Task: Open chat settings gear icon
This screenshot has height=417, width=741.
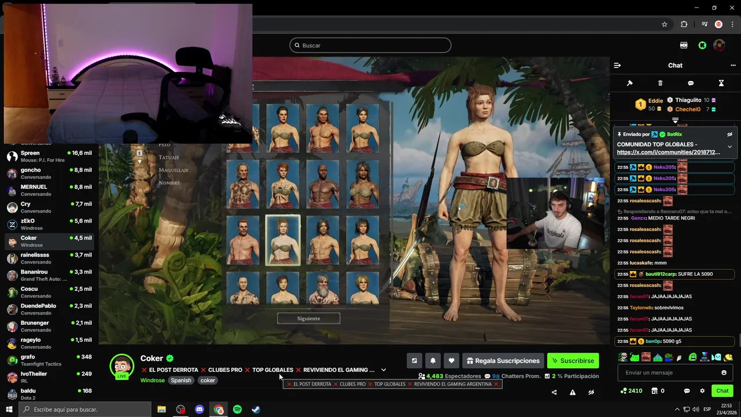Action: pos(702,391)
